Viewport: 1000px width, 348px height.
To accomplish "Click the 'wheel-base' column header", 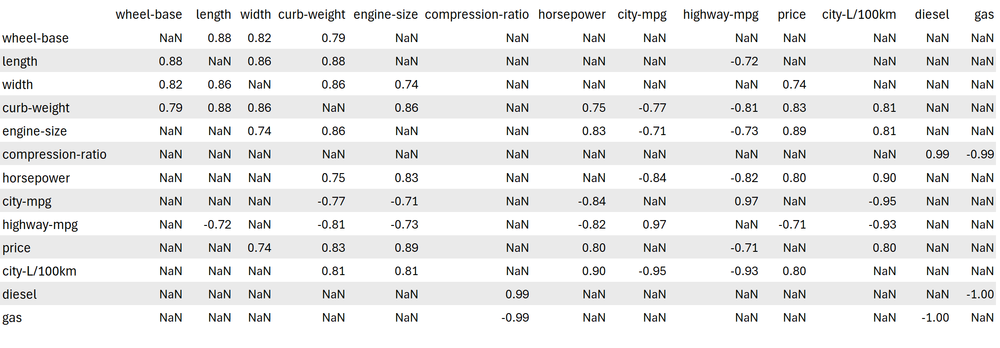I will 149,15.
